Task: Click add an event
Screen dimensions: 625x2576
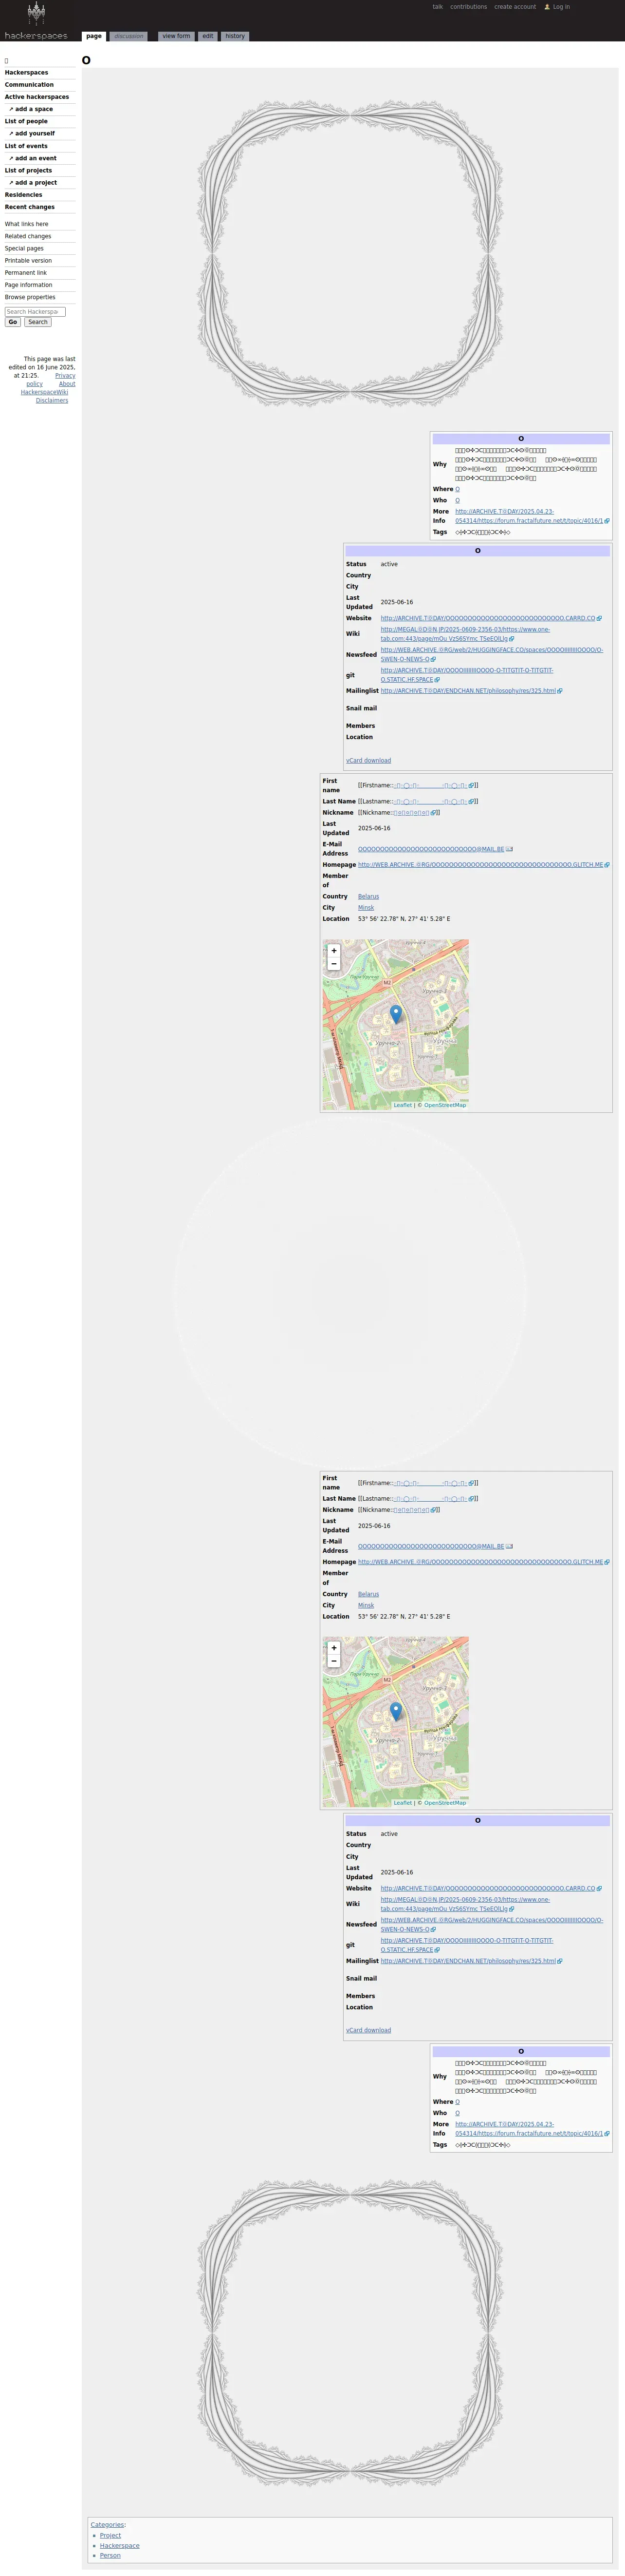Action: pos(36,158)
